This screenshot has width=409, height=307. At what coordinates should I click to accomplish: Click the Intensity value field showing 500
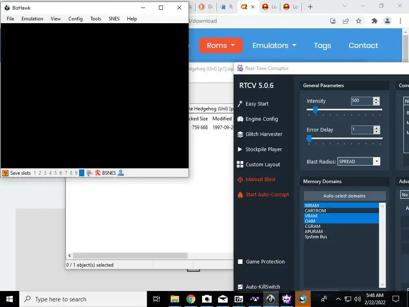click(x=362, y=101)
